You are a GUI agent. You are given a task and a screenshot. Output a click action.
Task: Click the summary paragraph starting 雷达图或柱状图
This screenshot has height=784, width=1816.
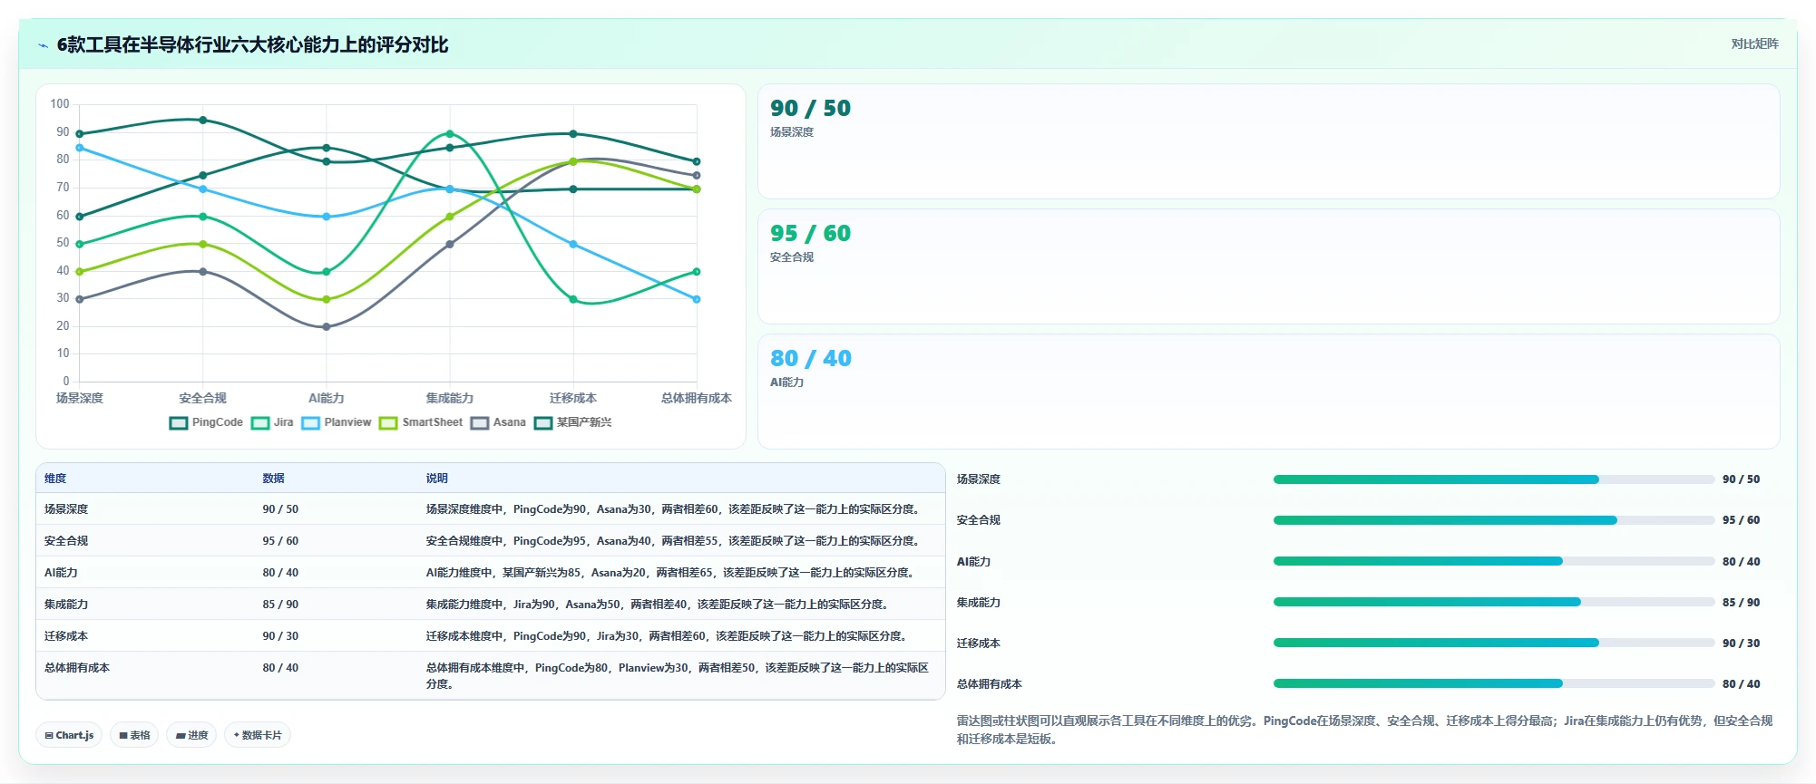coord(1364,730)
